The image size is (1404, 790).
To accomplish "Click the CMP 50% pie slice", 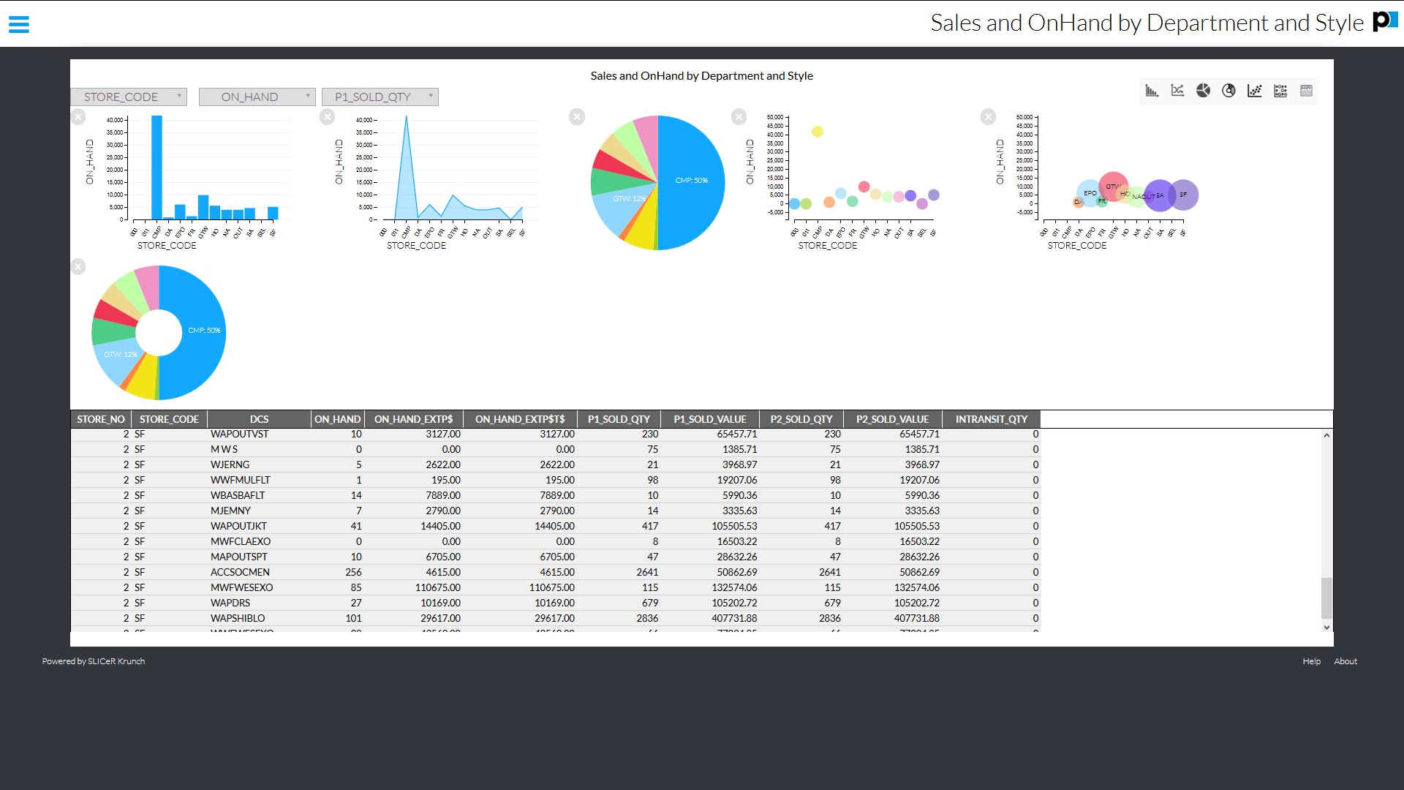I will coord(691,181).
